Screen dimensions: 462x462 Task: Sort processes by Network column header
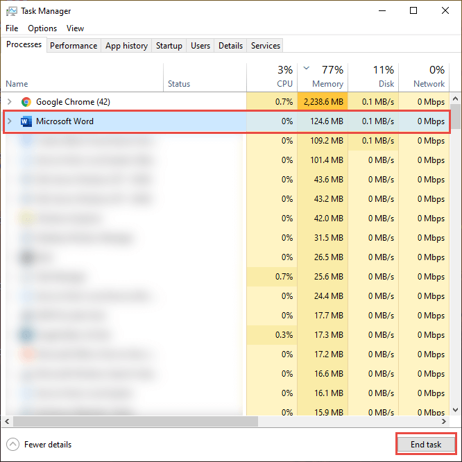point(424,77)
